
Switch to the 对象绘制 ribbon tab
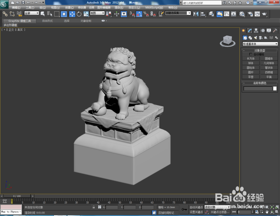pos(86,21)
